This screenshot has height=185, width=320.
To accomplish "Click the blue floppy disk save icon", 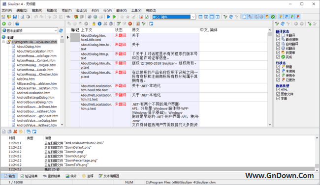I will tap(15, 17).
